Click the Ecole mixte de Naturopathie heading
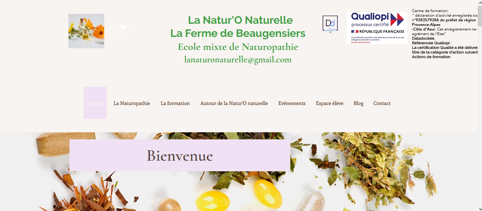The image size is (482, 211). pos(238,47)
